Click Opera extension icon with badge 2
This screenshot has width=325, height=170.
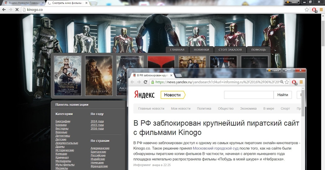294,82
